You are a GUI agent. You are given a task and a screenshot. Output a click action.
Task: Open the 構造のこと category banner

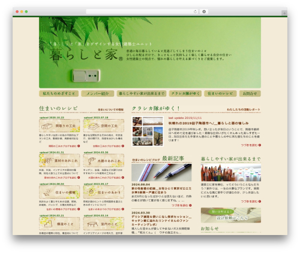59,224
